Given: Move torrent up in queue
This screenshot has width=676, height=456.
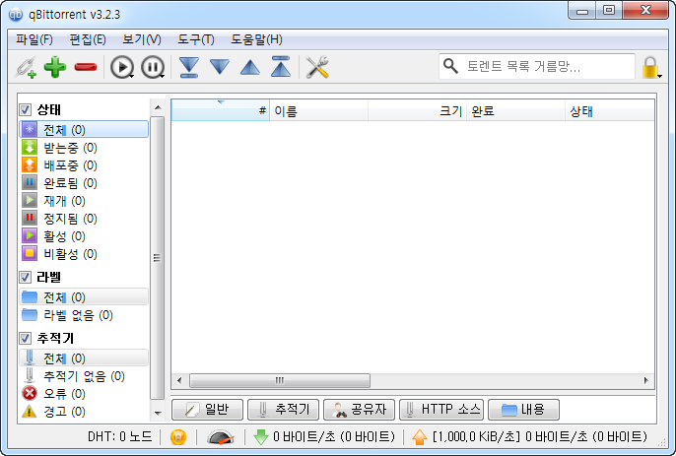Looking at the screenshot, I should tap(250, 67).
